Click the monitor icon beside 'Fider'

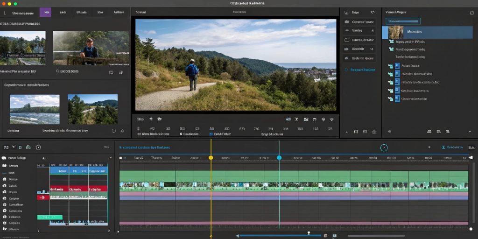(346, 13)
